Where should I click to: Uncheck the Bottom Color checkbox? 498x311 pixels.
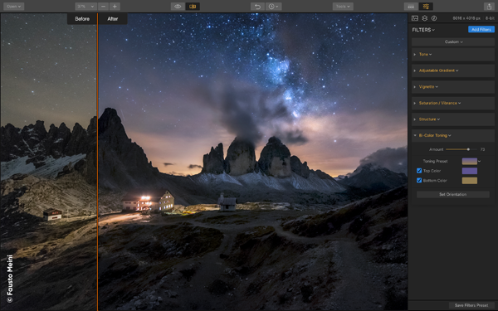pyautogui.click(x=419, y=180)
